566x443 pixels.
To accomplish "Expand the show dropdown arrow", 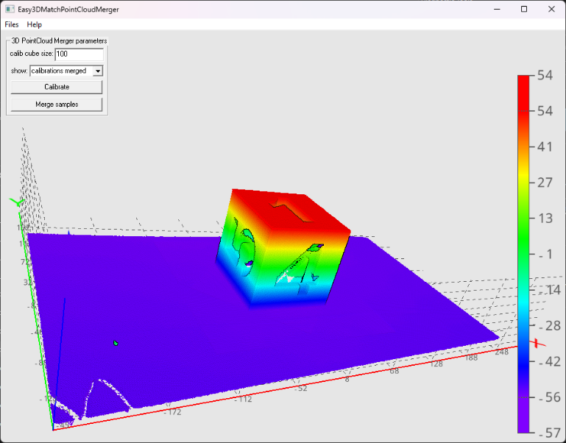I will (98, 71).
